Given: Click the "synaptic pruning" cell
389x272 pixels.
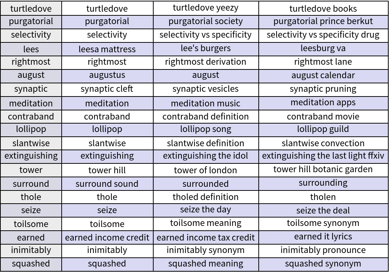Looking at the screenshot, I should 323,89.
